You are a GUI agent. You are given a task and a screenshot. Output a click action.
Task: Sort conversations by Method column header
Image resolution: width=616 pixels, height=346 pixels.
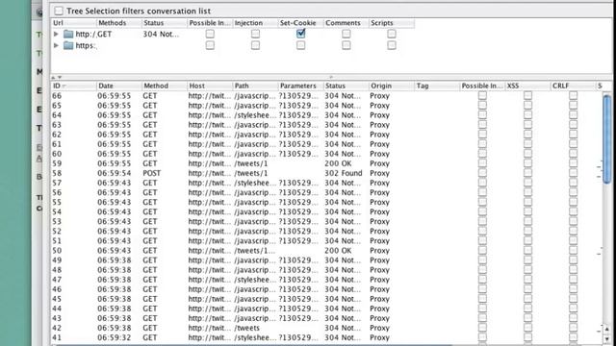click(165, 86)
